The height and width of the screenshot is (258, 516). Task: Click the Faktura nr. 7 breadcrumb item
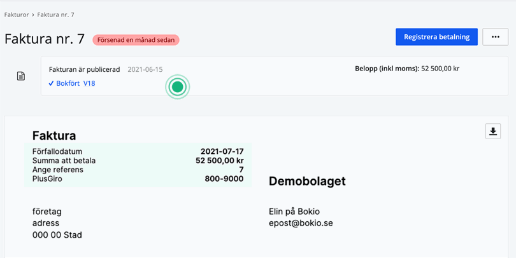[55, 15]
